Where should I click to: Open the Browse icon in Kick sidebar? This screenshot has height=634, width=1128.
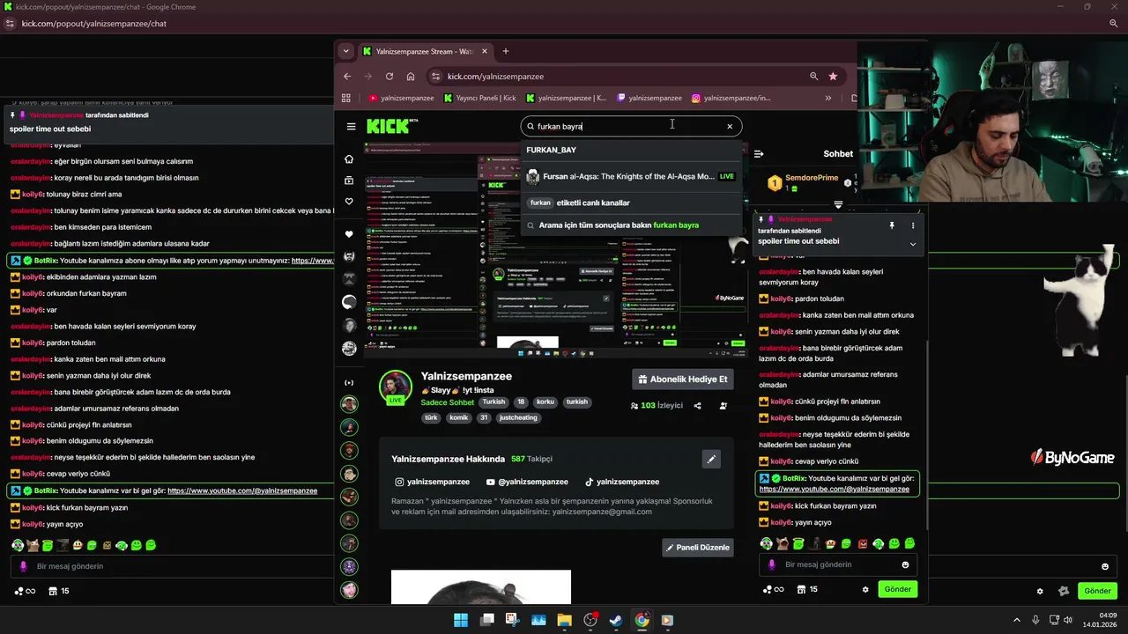(x=349, y=181)
